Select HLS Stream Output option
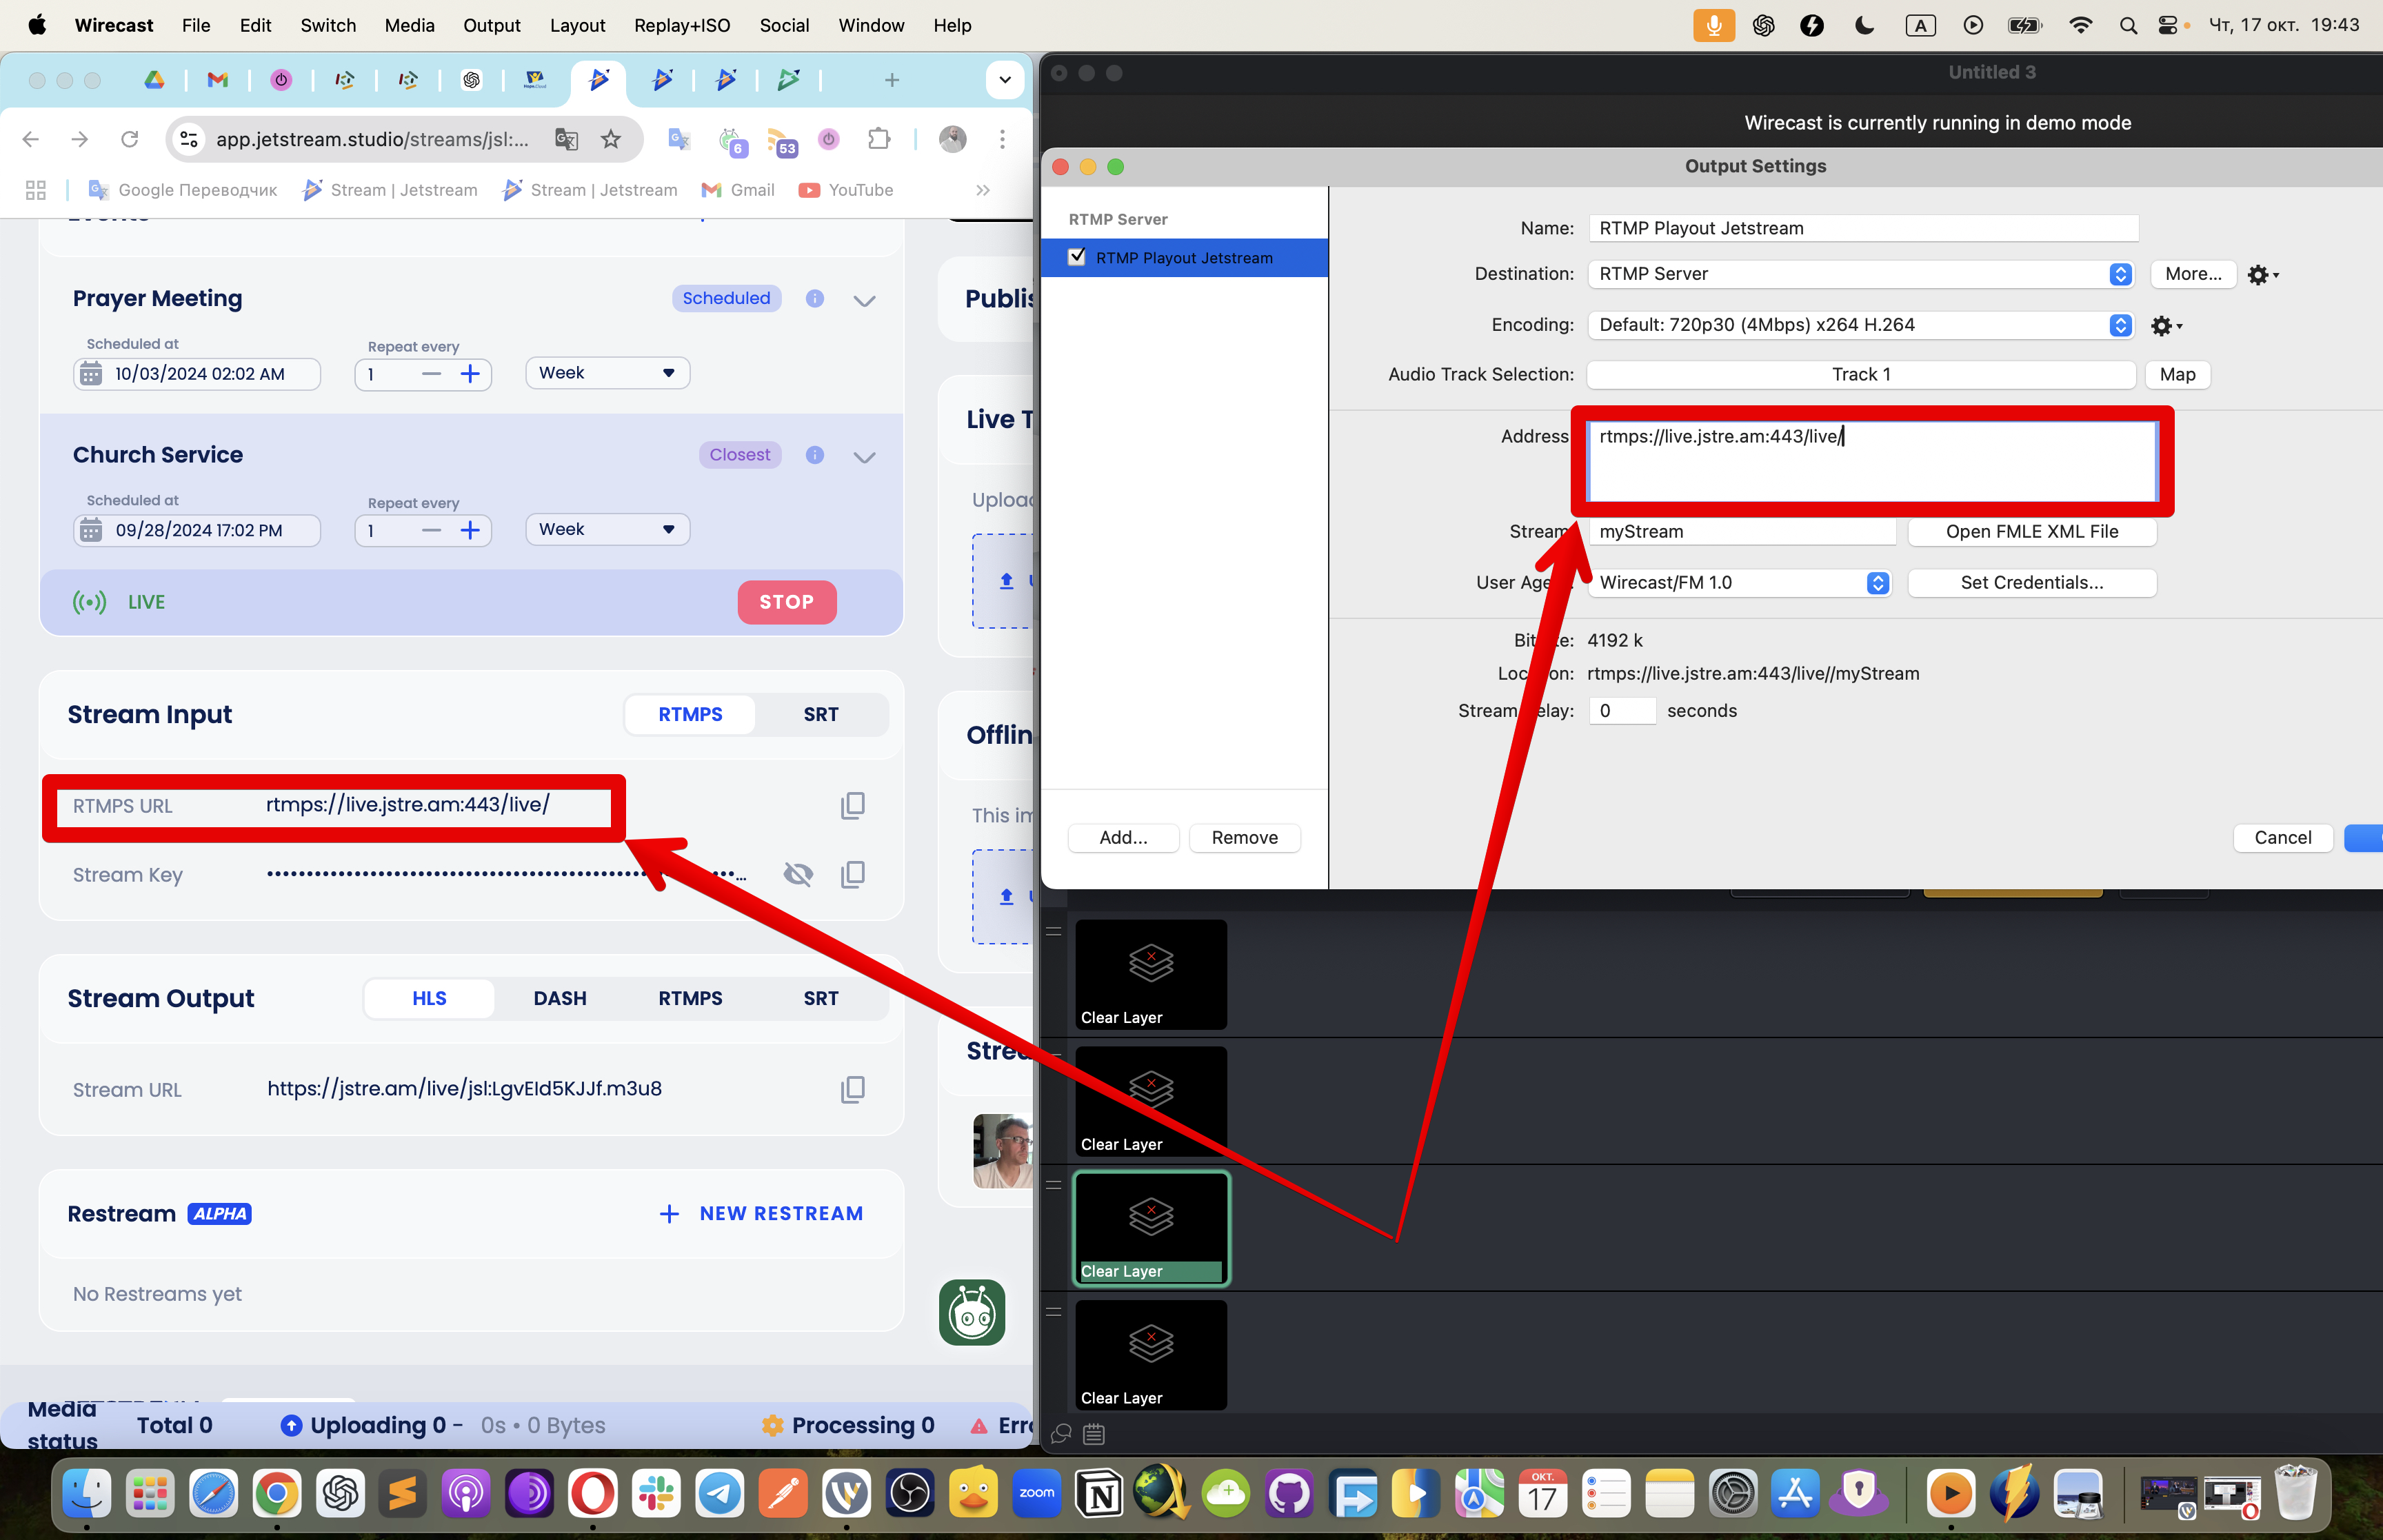The height and width of the screenshot is (1540, 2383). click(429, 998)
